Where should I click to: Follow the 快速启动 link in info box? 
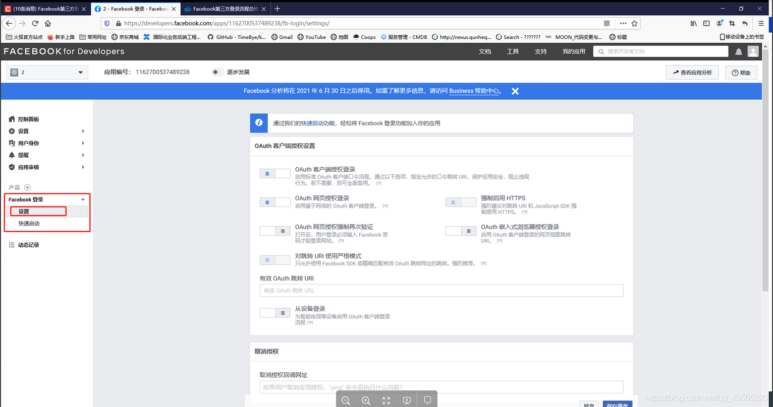[x=312, y=123]
